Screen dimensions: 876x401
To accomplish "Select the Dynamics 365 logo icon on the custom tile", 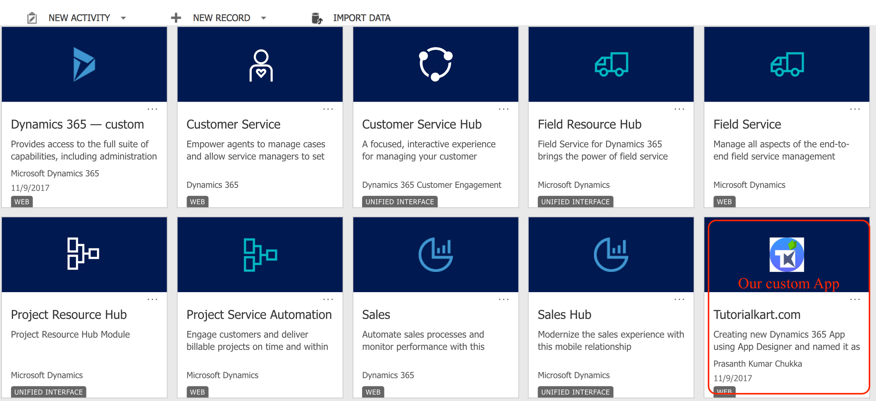I will [84, 64].
